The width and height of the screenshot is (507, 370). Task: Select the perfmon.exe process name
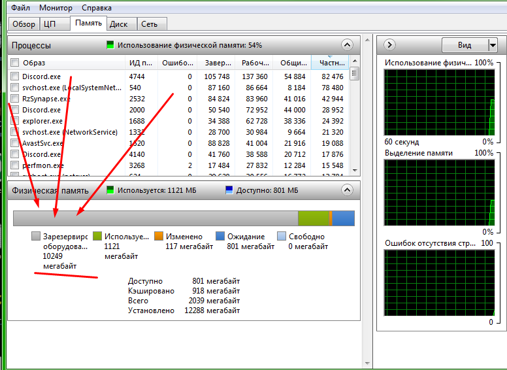(43, 165)
